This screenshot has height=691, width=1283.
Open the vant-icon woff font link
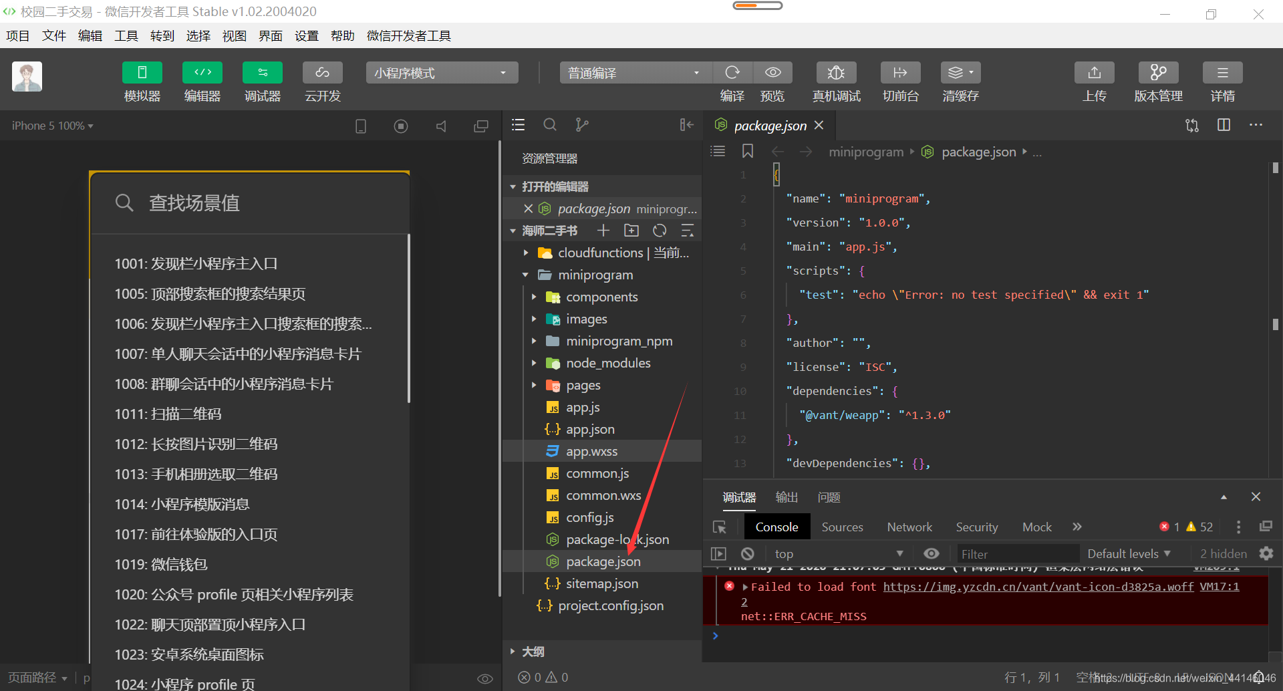coord(1038,586)
